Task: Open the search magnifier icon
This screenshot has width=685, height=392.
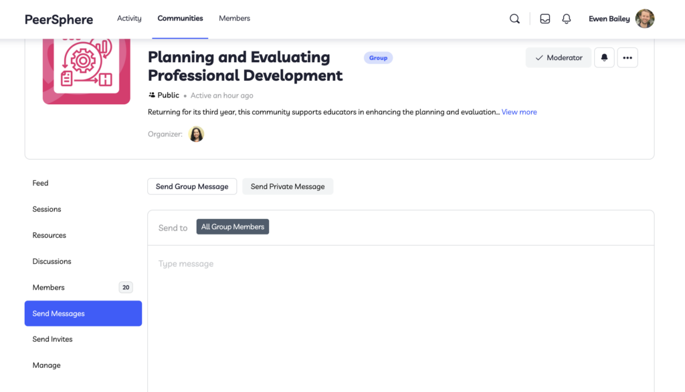Action: 514,19
